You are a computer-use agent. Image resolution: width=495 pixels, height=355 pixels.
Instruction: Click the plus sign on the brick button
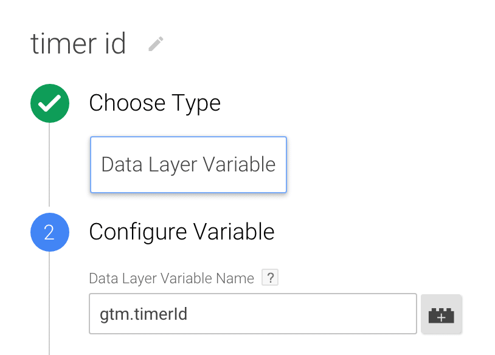click(441, 317)
